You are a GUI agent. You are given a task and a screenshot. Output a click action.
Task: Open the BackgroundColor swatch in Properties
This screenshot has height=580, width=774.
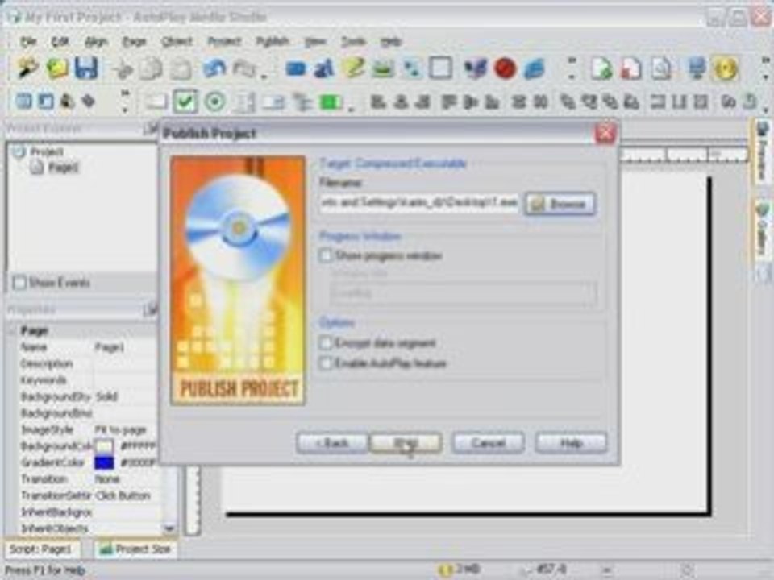coord(104,445)
